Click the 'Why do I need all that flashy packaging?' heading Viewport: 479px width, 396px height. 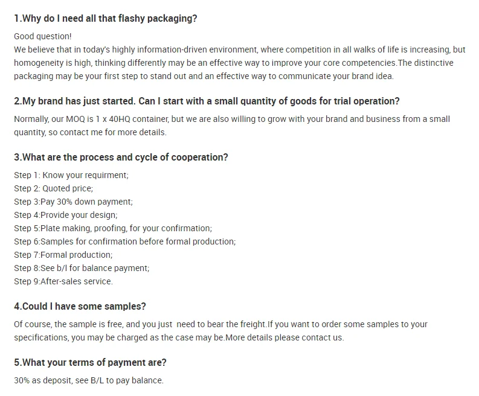tap(105, 18)
